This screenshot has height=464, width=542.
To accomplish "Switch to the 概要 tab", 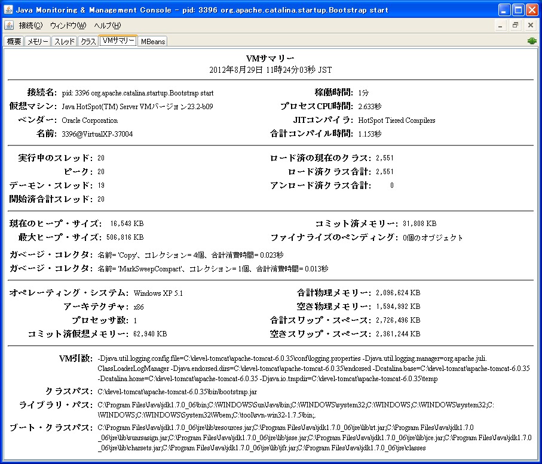I will (14, 41).
